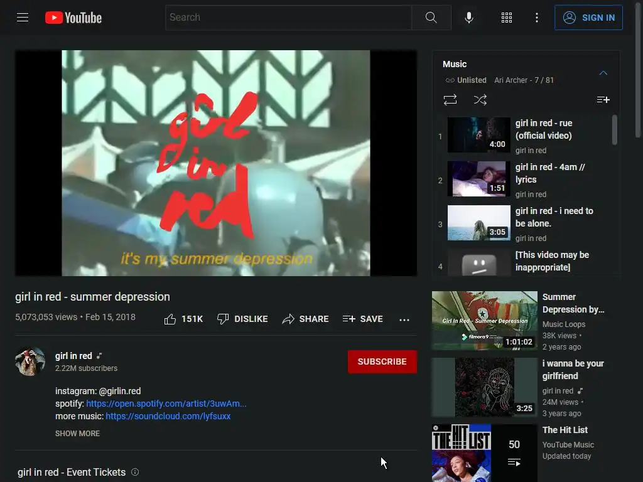Open 'i wanna be your girlfriend' thumbnail
The height and width of the screenshot is (482, 643).
[484, 387]
